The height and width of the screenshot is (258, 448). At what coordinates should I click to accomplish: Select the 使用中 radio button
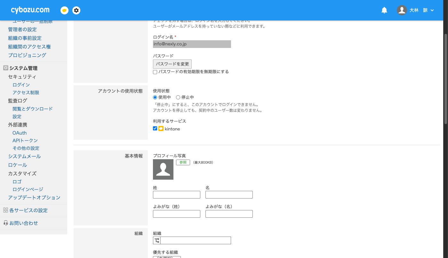tap(155, 97)
